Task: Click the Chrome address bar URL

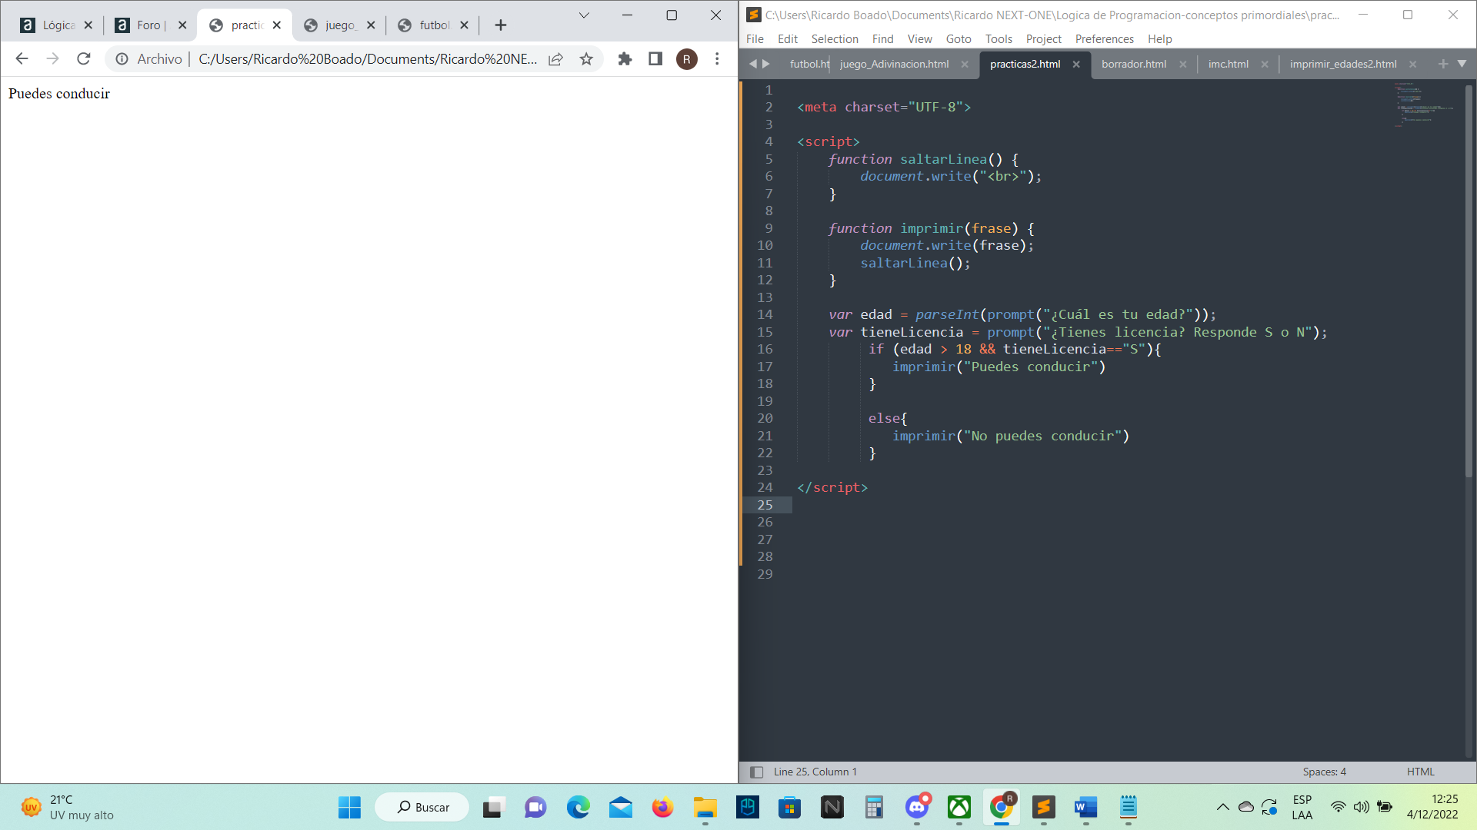Action: [368, 59]
